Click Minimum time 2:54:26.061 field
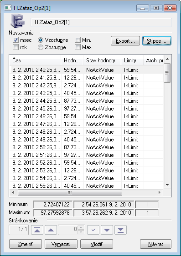 104,205
